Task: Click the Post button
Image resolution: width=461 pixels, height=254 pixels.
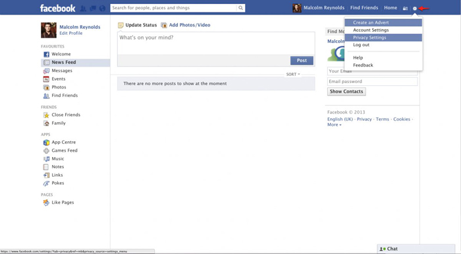Action: [x=302, y=61]
